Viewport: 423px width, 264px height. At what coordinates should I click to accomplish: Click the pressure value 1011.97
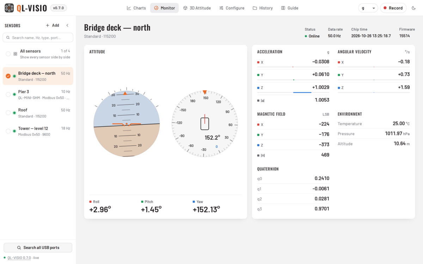[394, 134]
